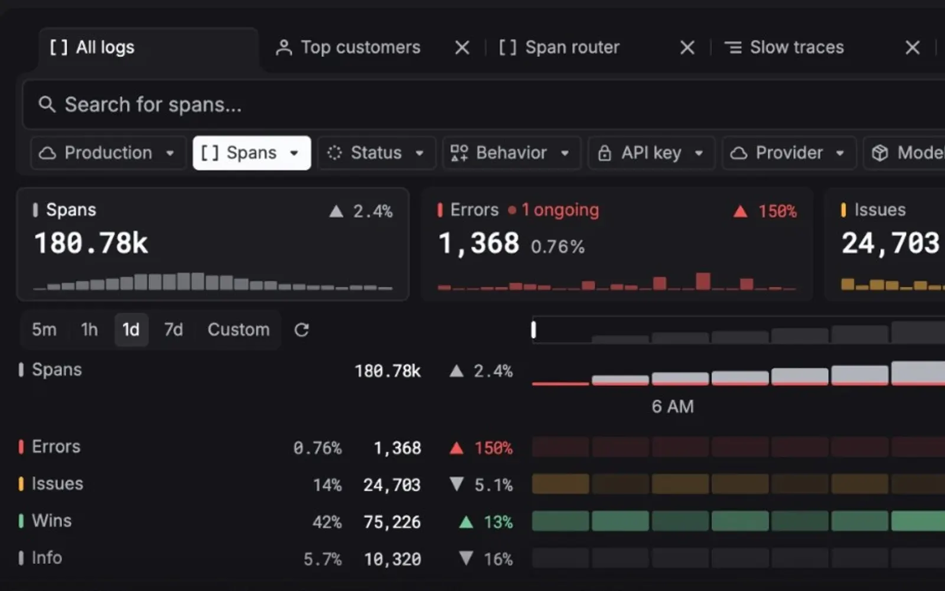This screenshot has height=591, width=945.
Task: Switch to the Top customers tab
Action: pyautogui.click(x=348, y=47)
